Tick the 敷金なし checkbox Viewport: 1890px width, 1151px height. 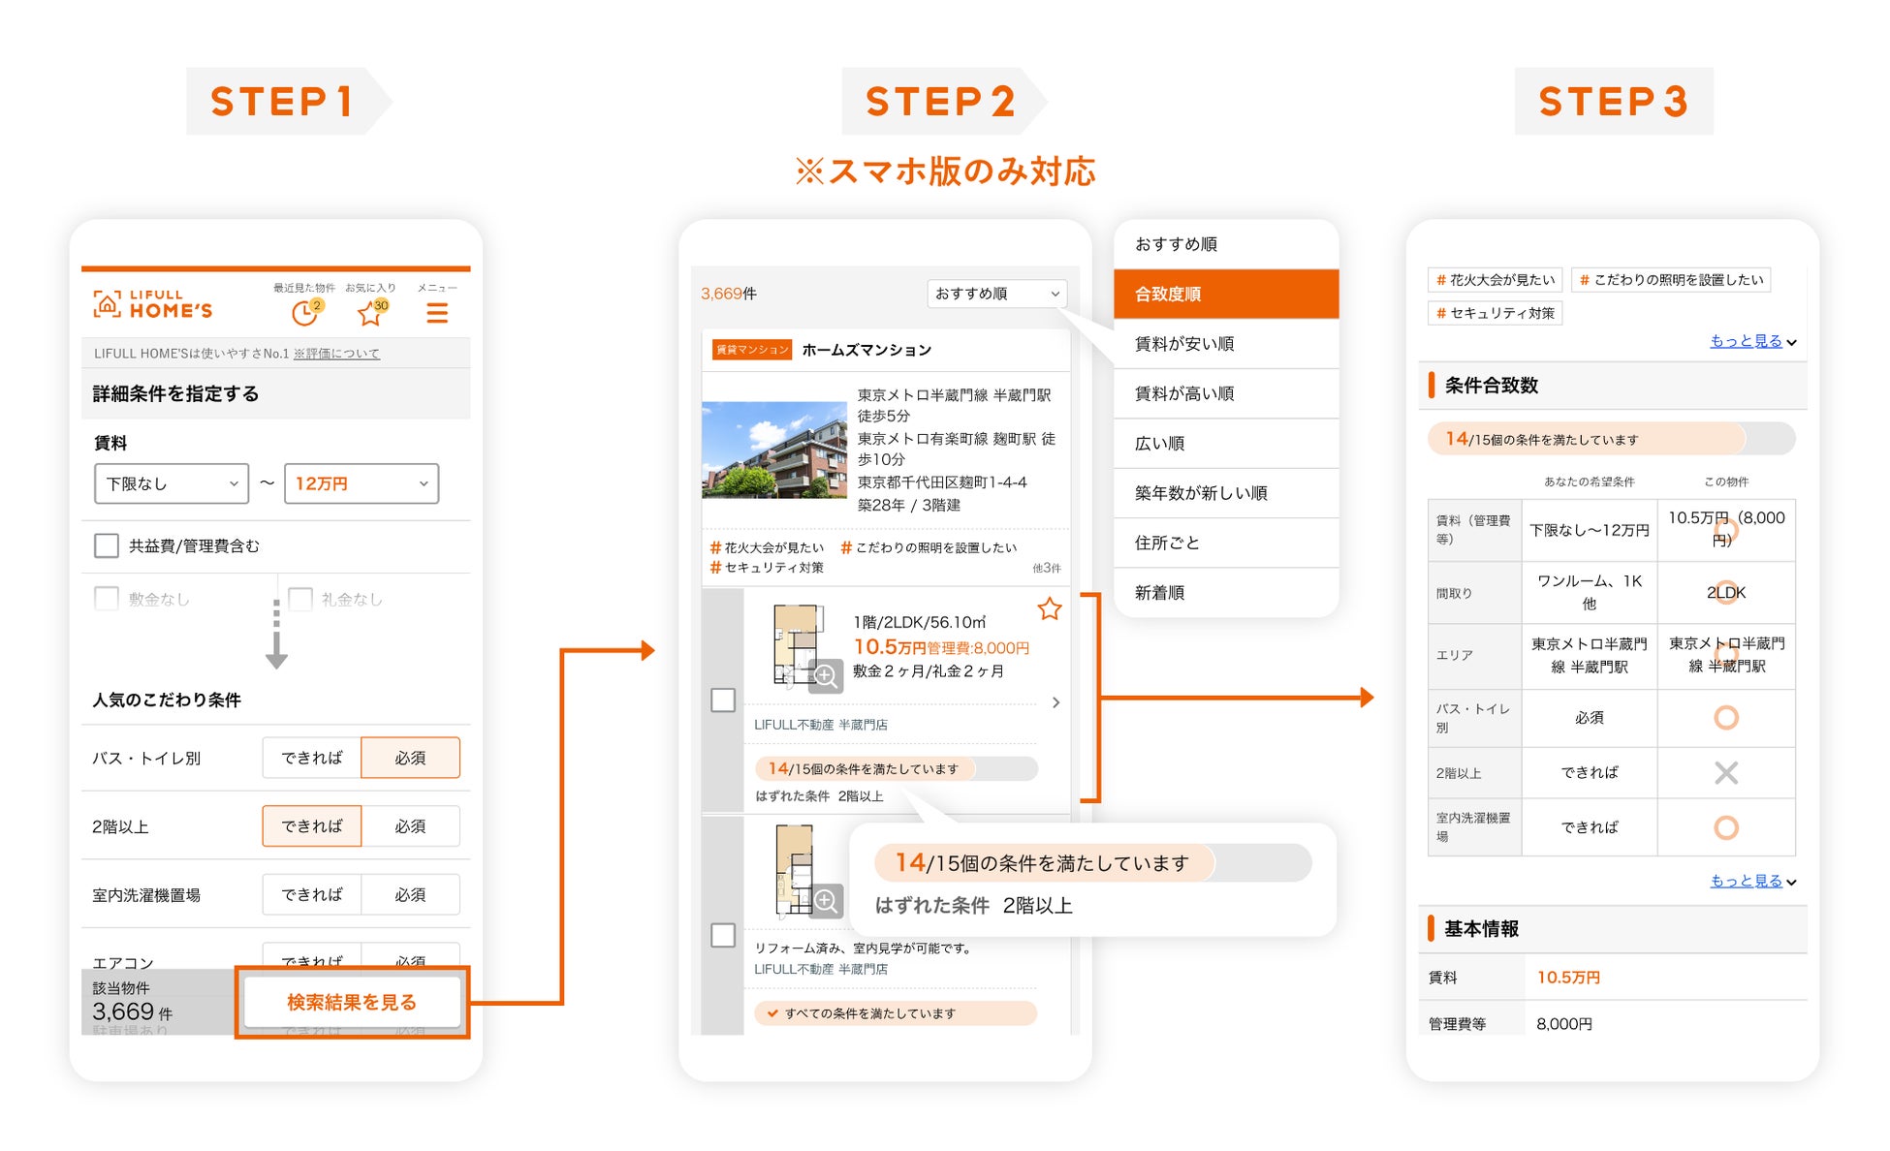[x=107, y=599]
